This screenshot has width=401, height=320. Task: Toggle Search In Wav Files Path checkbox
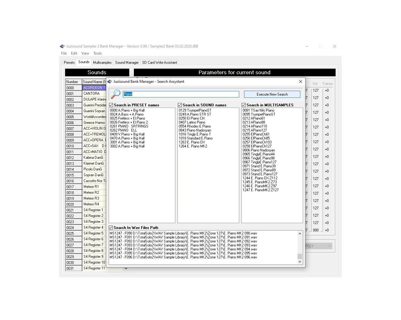tap(111, 228)
